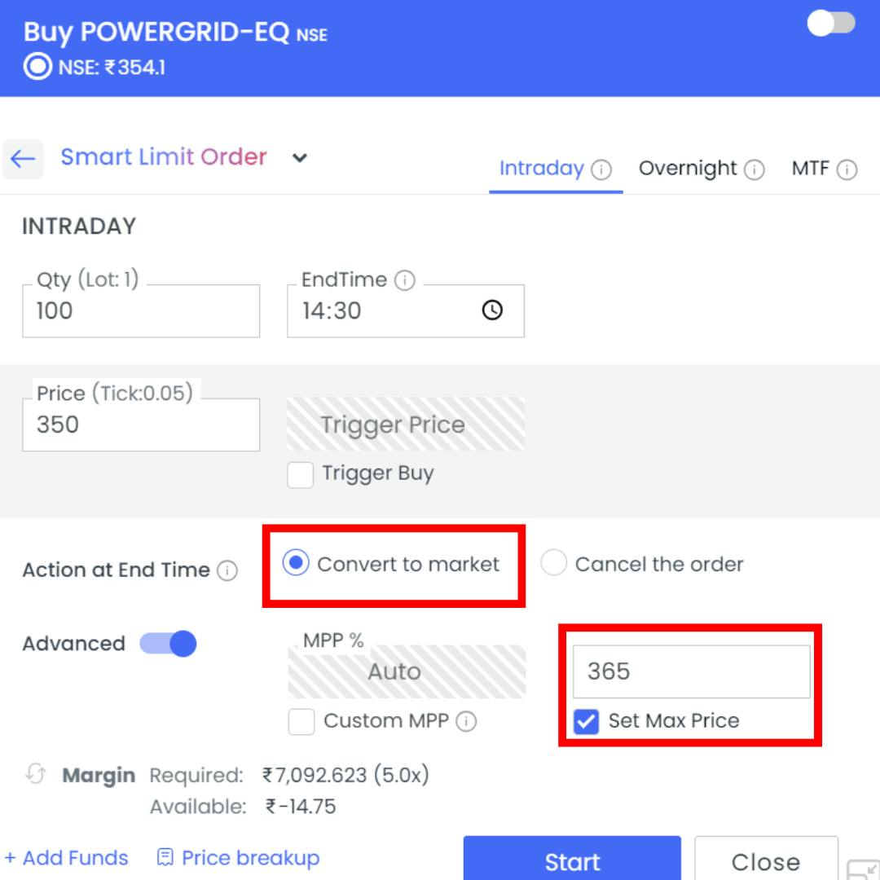Expand the Smart Limit Order dropdown
The height and width of the screenshot is (880, 880).
coord(300,157)
